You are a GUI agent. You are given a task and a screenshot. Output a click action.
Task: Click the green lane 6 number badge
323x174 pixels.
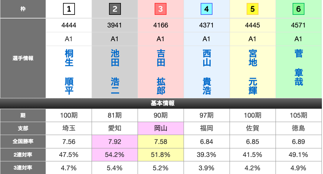[x=299, y=9]
